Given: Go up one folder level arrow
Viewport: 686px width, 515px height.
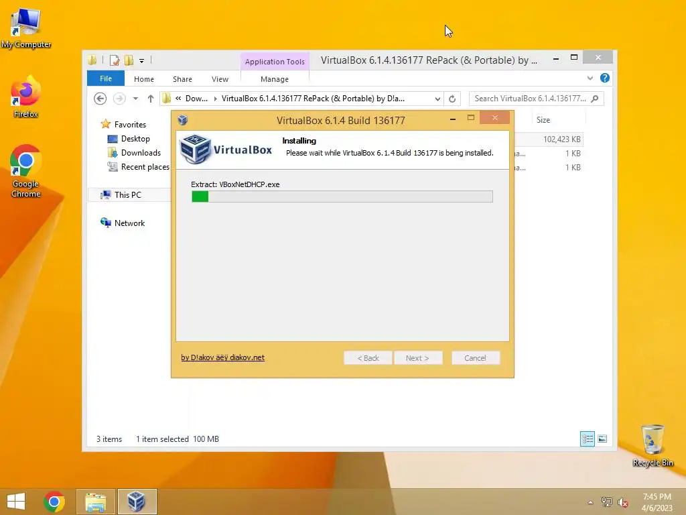Looking at the screenshot, I should (151, 99).
